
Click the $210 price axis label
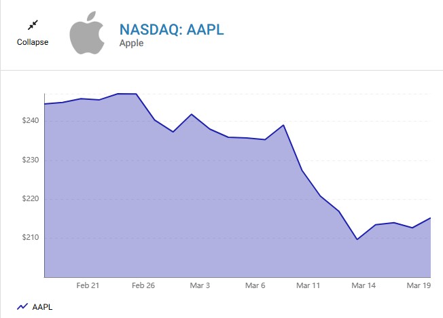(31, 238)
